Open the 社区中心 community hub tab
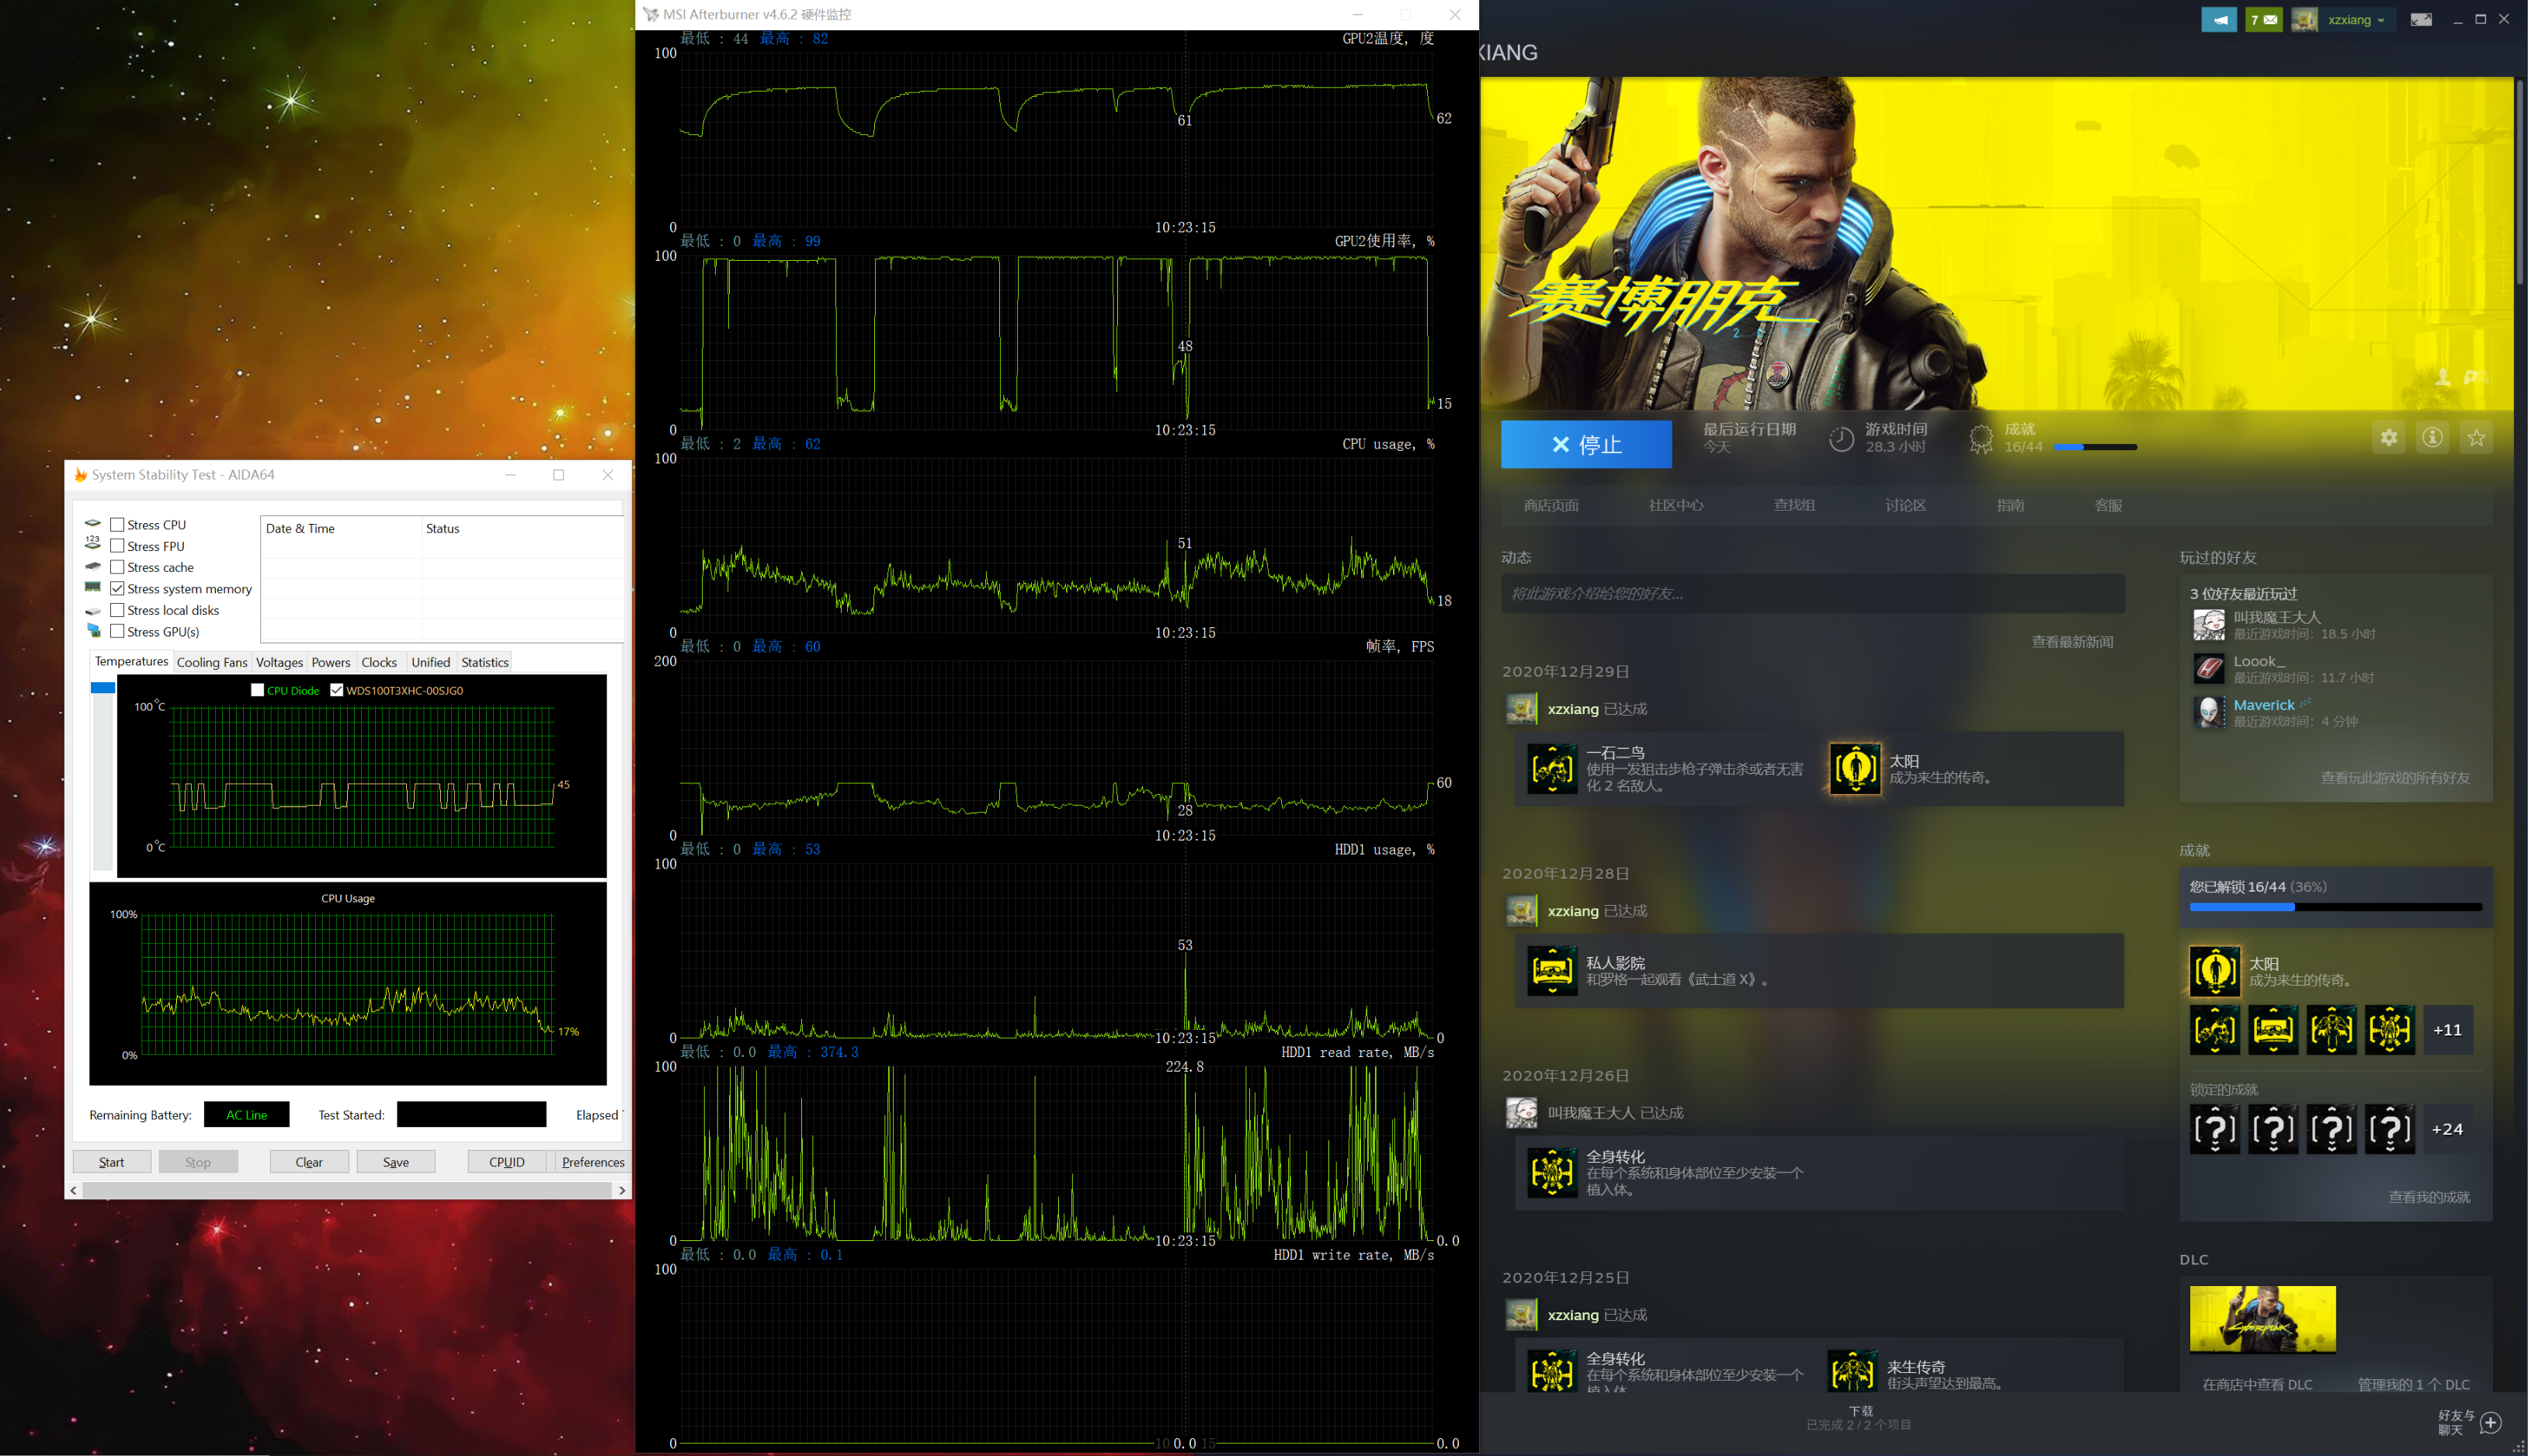Viewport: 2528px width, 1456px height. [1675, 505]
